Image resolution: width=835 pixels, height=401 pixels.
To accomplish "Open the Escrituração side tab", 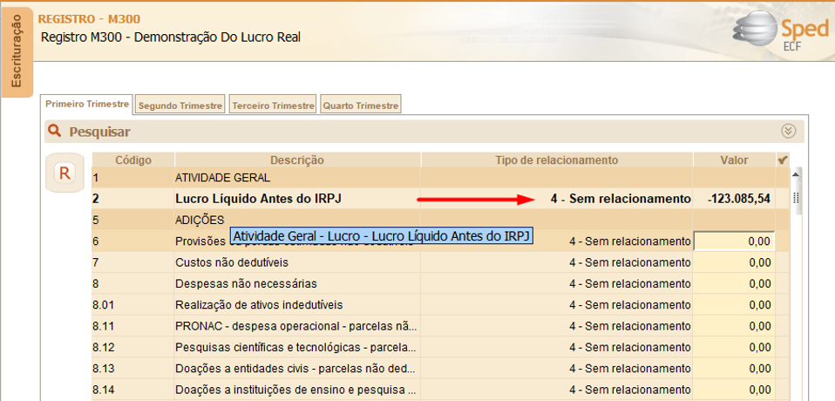I will point(17,52).
